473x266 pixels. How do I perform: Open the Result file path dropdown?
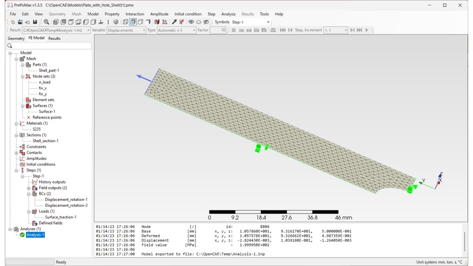[x=56, y=30]
